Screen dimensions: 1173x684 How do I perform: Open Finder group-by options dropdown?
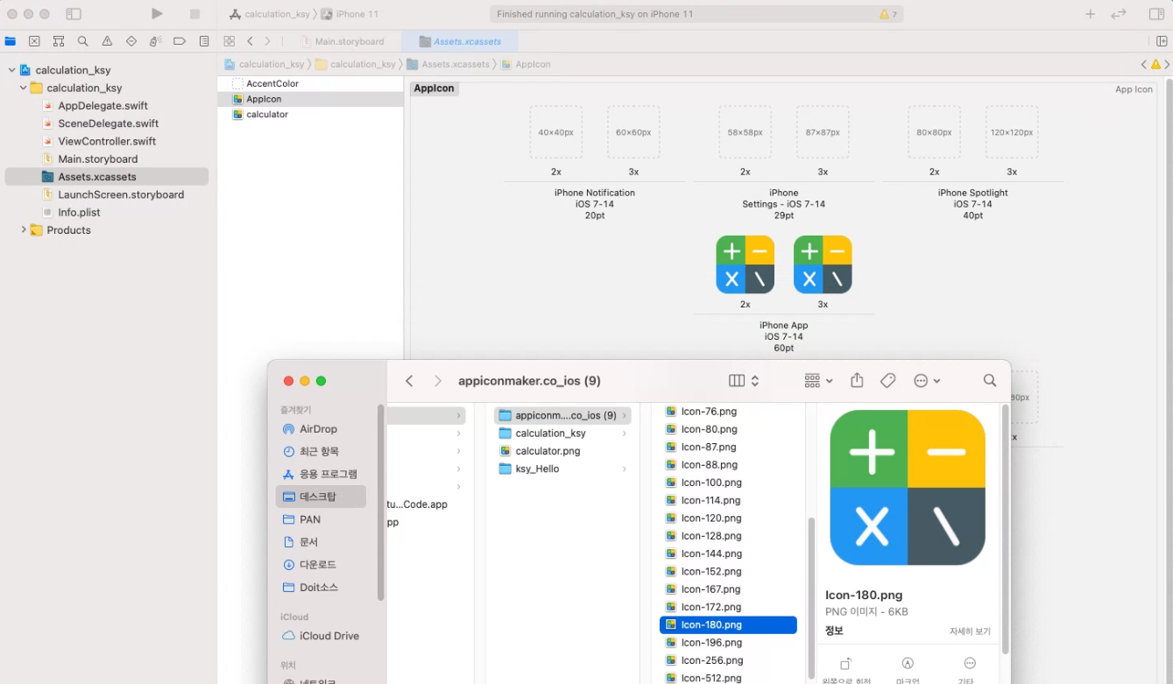click(818, 381)
